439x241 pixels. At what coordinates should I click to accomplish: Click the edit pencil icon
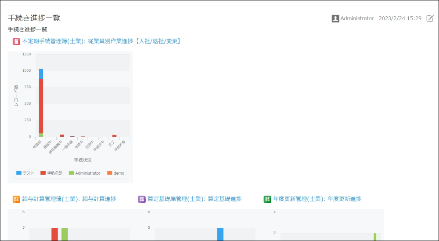[x=430, y=18]
